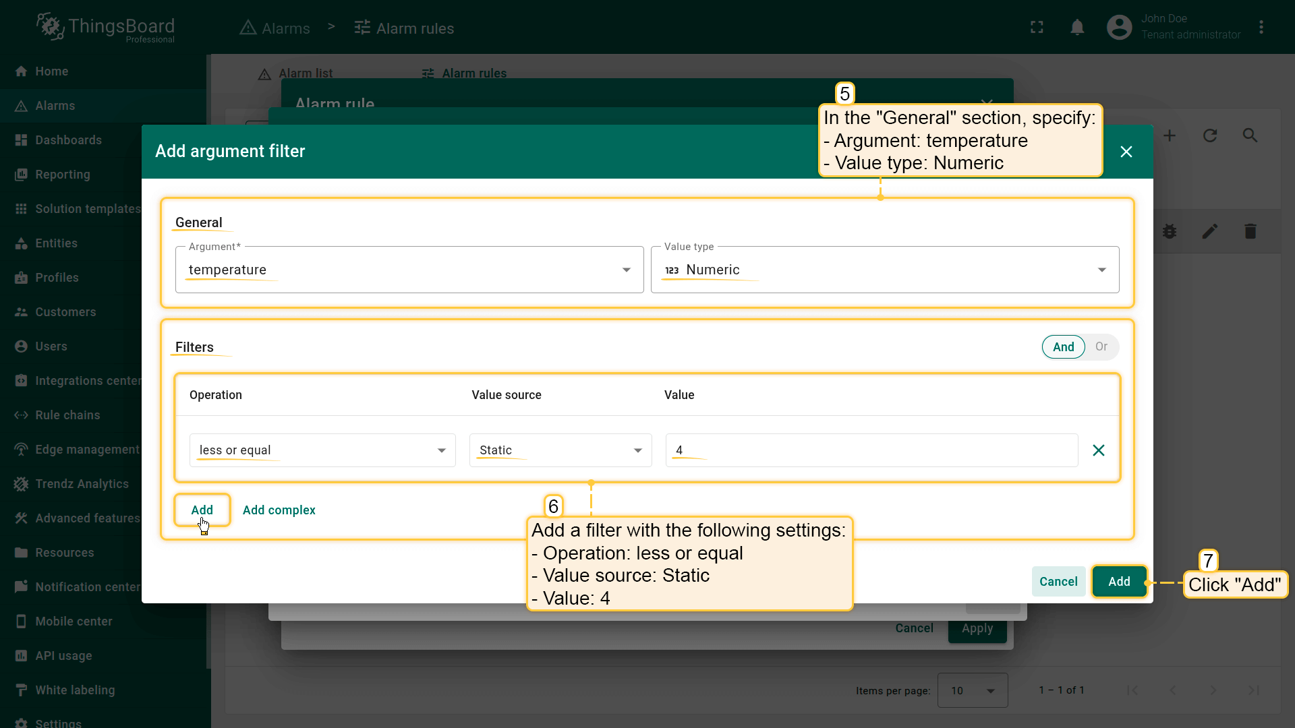This screenshot has height=728, width=1295.
Task: Click the user avatar icon
Action: [x=1119, y=28]
